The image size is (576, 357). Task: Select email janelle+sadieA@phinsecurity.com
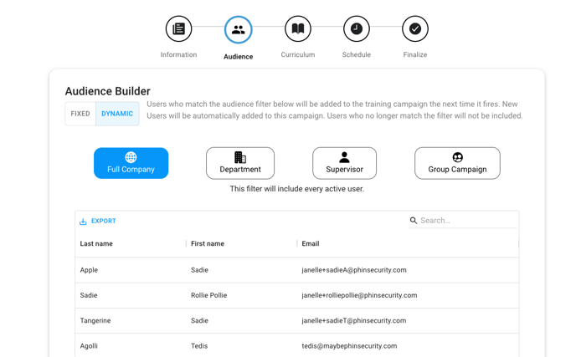[354, 270]
